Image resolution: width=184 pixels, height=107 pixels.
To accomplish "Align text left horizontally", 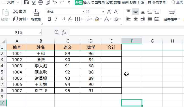I will coord(129,19).
